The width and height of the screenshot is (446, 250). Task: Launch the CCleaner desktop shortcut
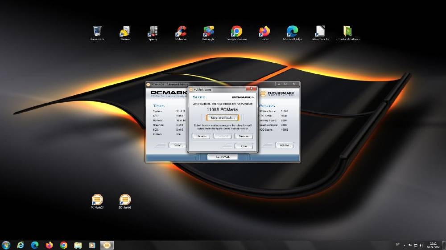tap(181, 33)
